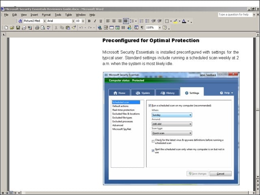
Task: Toggle Show/Hide paragraph marks
Action: pos(142,28)
